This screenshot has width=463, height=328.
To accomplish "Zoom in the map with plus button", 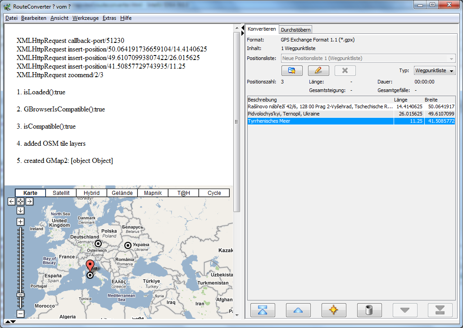I will click(x=20, y=222).
